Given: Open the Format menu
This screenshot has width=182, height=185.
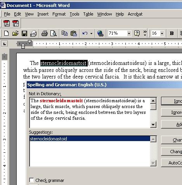Looking at the screenshot, I should pyautogui.click(x=59, y=14).
